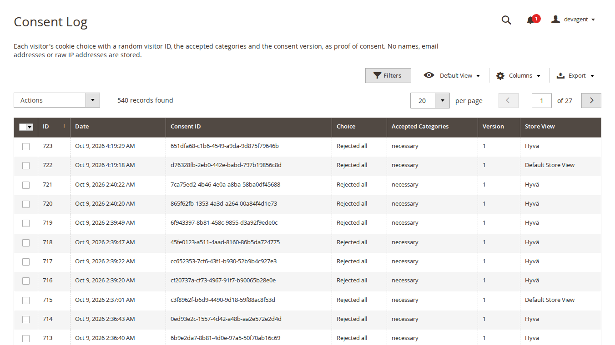Screen dimensions: 615x345
Task: Open the Export dropdown
Action: click(x=575, y=76)
